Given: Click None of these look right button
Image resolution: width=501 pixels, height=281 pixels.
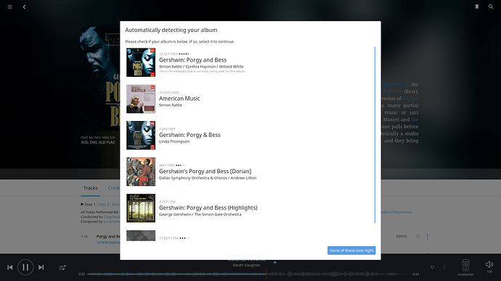Looking at the screenshot, I should [351, 251].
